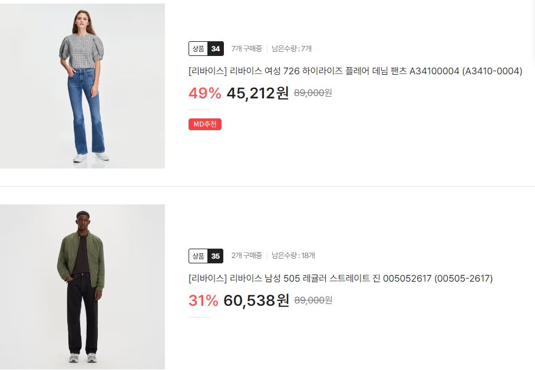Click the 60,538원 sale price
The image size is (535, 370).
point(256,300)
